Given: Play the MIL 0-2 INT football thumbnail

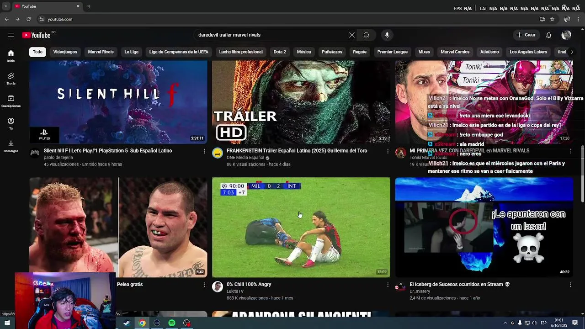Looking at the screenshot, I should pyautogui.click(x=301, y=228).
